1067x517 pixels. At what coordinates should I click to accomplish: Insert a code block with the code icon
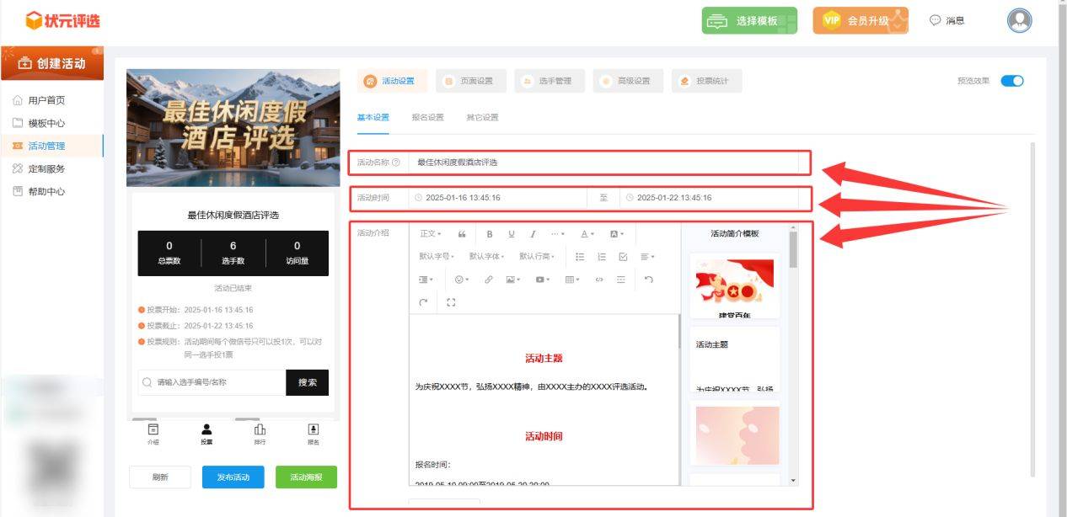coord(599,280)
